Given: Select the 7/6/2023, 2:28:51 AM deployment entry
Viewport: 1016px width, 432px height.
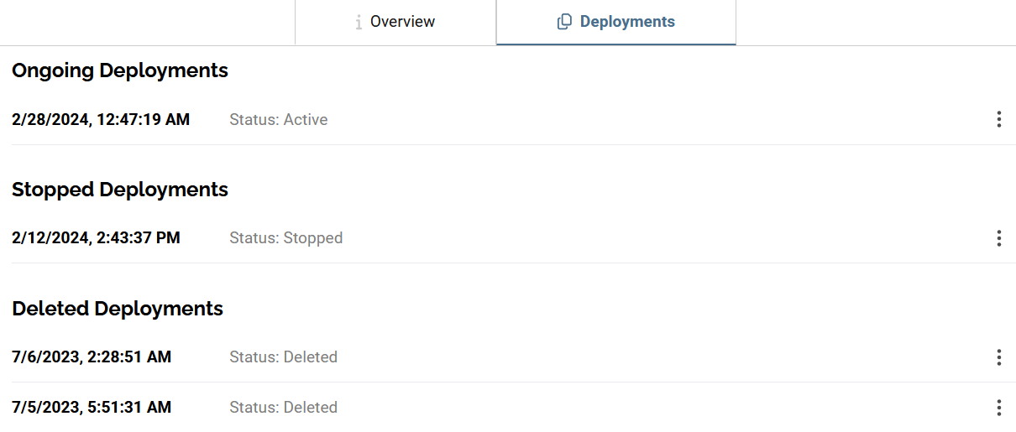Looking at the screenshot, I should pyautogui.click(x=92, y=357).
